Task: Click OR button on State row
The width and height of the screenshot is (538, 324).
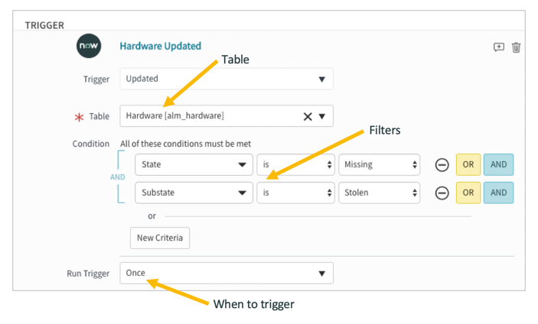Action: coord(468,164)
